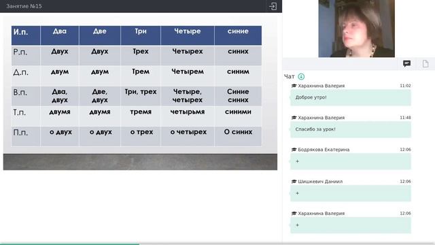Click graduation cap icon beside Шишкевич Даниил
Screen dimensions: 435x245
point(294,182)
